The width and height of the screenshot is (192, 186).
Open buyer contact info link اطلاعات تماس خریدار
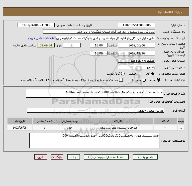41,38
